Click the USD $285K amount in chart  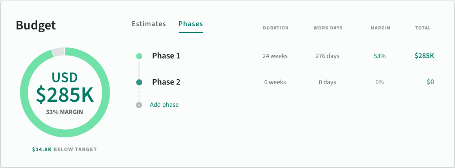coord(65,94)
